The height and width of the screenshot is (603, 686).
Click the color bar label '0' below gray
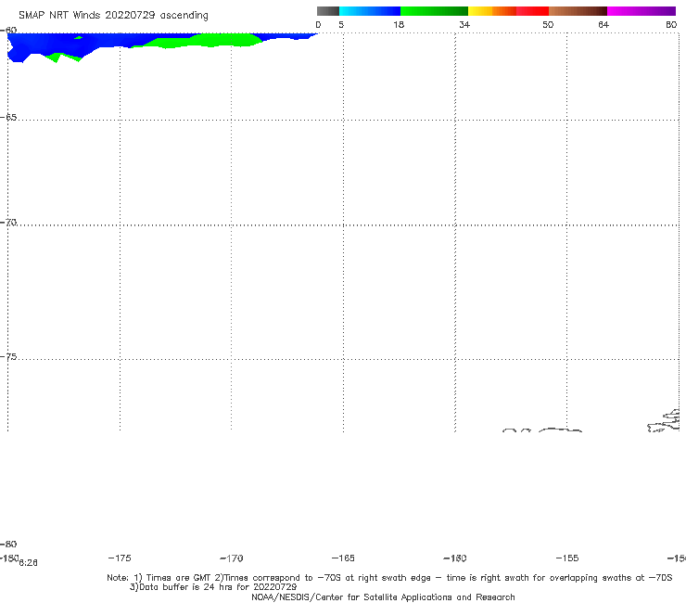pyautogui.click(x=318, y=24)
